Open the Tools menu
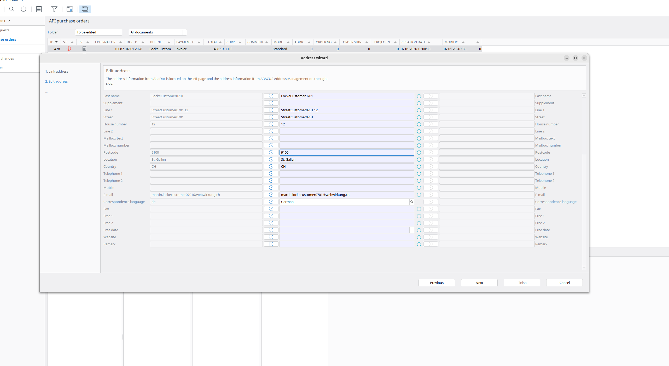 pyautogui.click(x=14, y=1)
